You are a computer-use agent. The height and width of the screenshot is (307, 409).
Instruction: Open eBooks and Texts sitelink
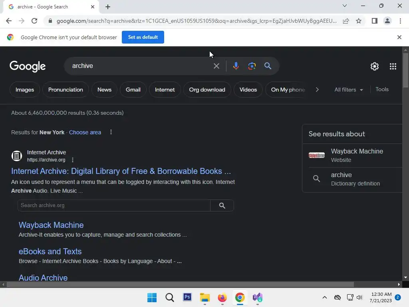click(50, 251)
